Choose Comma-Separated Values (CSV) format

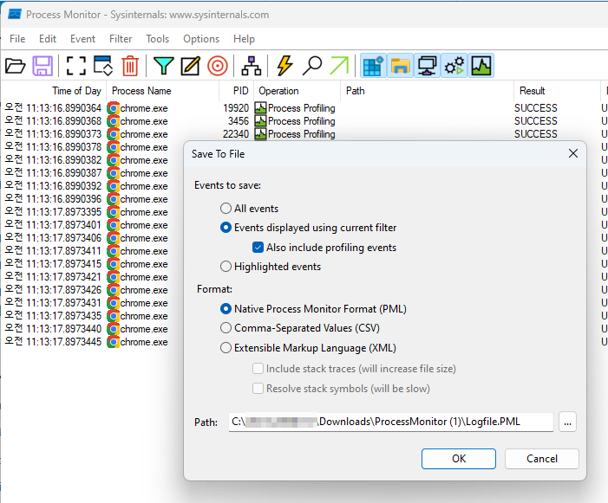(226, 328)
